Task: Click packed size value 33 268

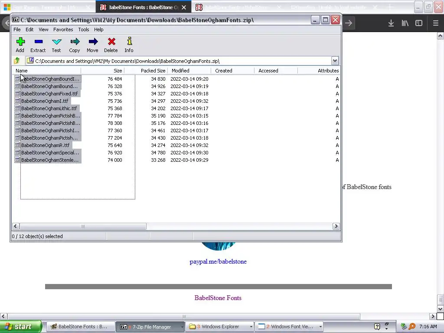Action: click(158, 160)
